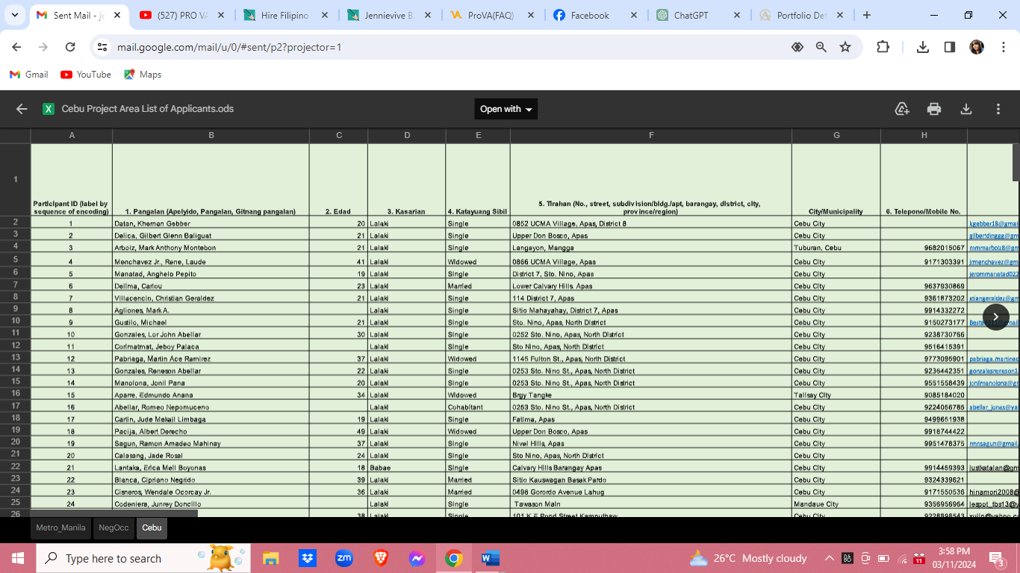Click the address bar URL field
The image size is (1020, 573).
pyautogui.click(x=448, y=47)
